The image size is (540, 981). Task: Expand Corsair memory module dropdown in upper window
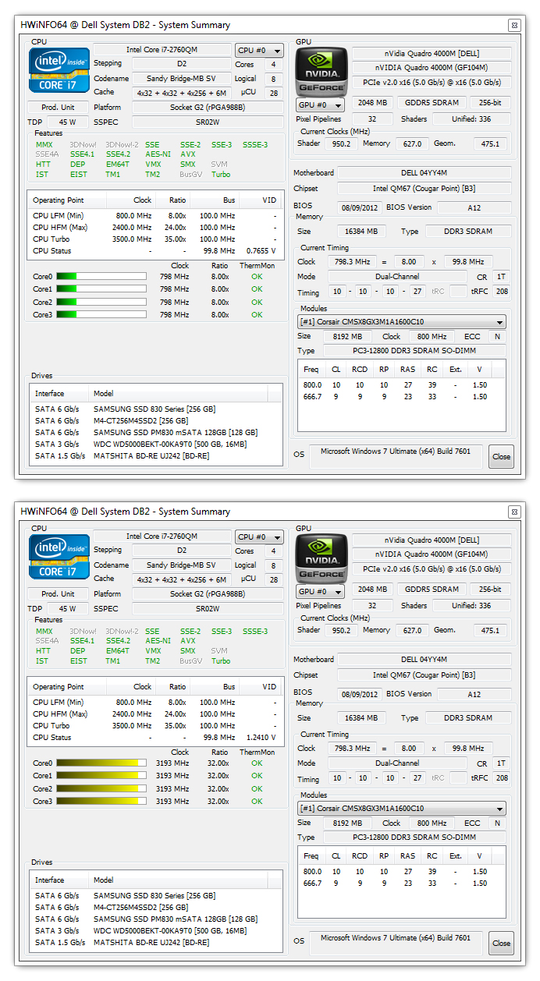tap(403, 321)
